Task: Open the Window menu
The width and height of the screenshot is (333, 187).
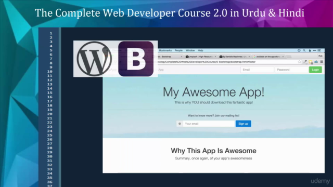Action: click(190, 50)
